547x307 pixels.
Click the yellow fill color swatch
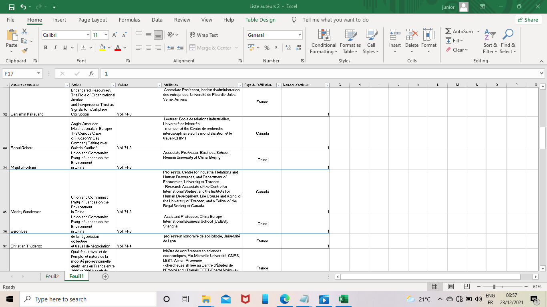pos(102,48)
